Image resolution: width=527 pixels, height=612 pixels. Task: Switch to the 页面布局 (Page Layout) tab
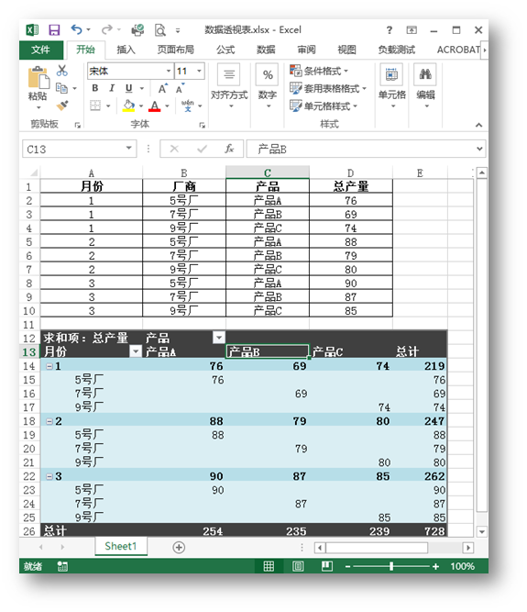[175, 50]
